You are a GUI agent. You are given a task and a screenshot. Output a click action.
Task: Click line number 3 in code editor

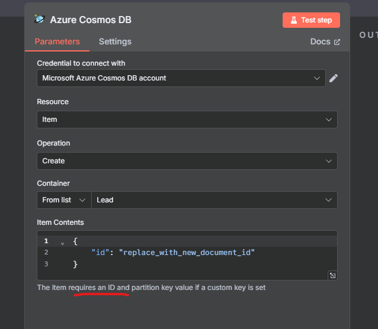[46, 264]
